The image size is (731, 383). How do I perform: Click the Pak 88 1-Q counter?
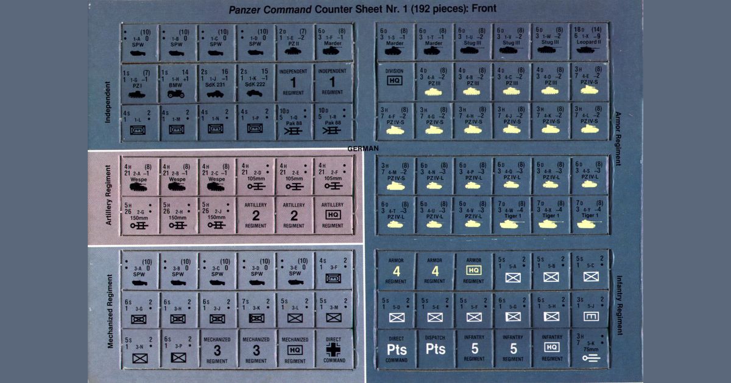coord(295,122)
